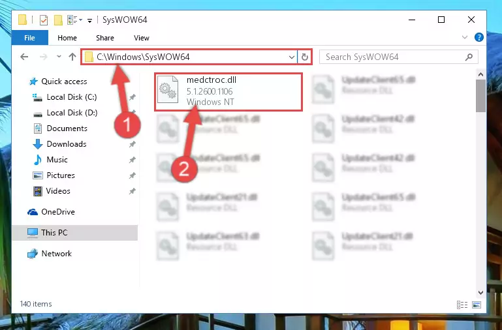Click the pin icon next to Downloads

click(x=133, y=144)
